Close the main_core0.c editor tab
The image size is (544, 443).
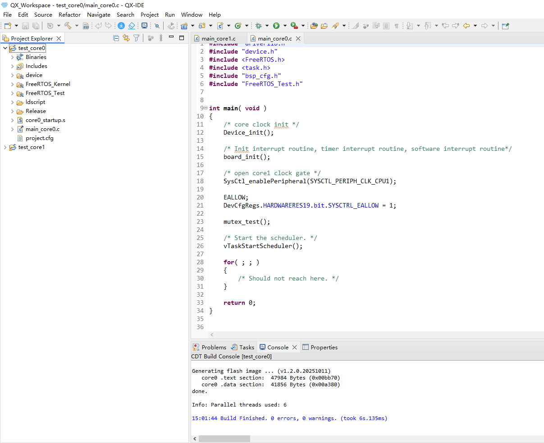click(x=298, y=39)
